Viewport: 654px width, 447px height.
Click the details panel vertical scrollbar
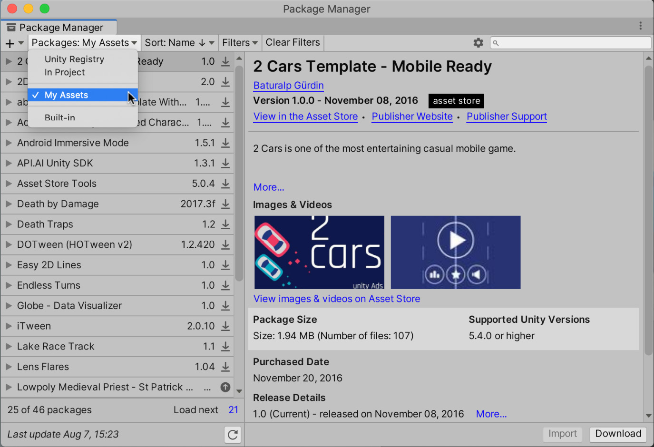coord(649,210)
